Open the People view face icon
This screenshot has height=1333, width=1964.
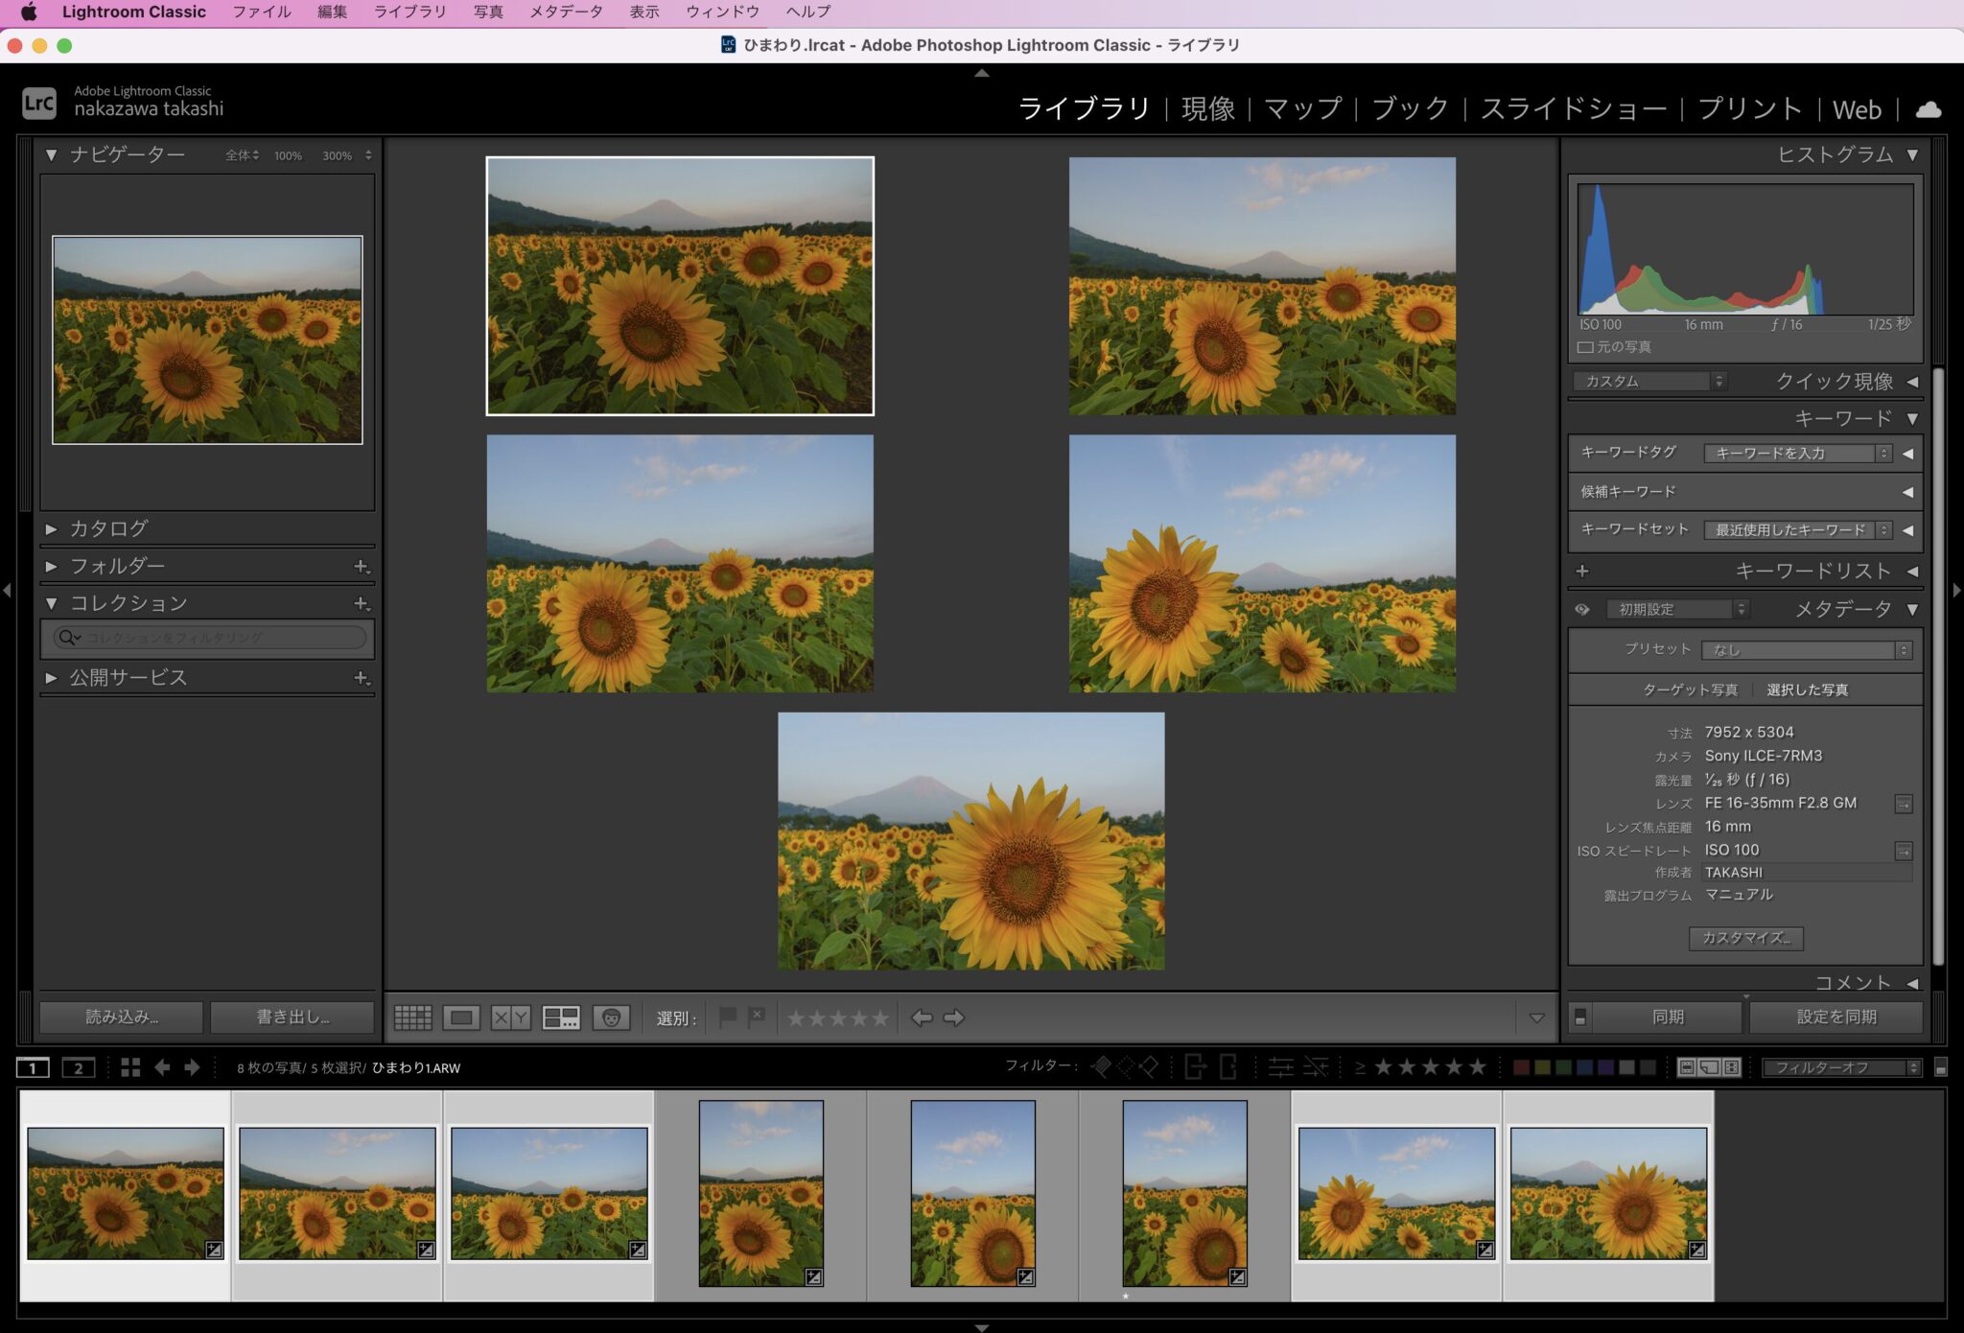click(x=611, y=1017)
